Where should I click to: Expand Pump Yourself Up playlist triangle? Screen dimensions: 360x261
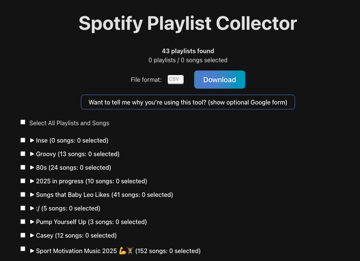(x=32, y=222)
